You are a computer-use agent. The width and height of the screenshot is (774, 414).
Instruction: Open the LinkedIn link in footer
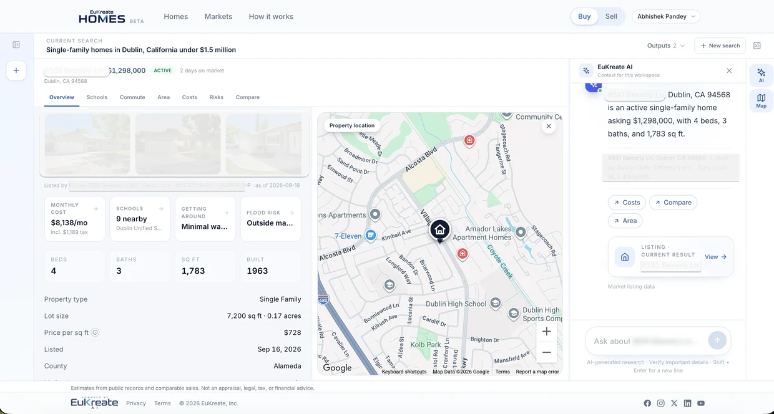(x=687, y=403)
